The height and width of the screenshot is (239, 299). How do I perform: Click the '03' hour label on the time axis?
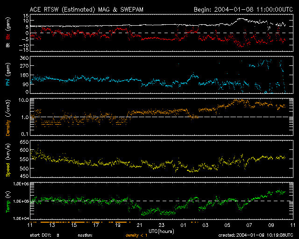click(x=206, y=225)
